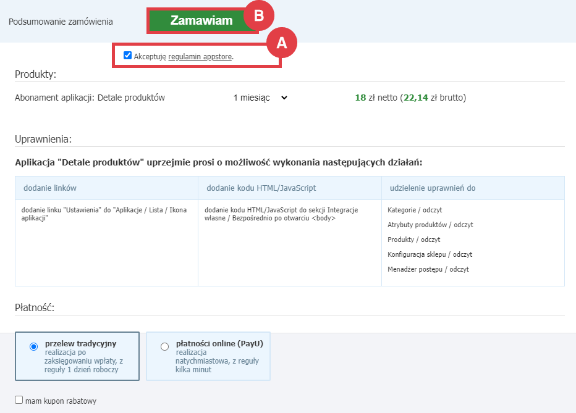Click the Abonament aplikacji: Detale produktów label
This screenshot has width=576, height=413.
point(90,98)
